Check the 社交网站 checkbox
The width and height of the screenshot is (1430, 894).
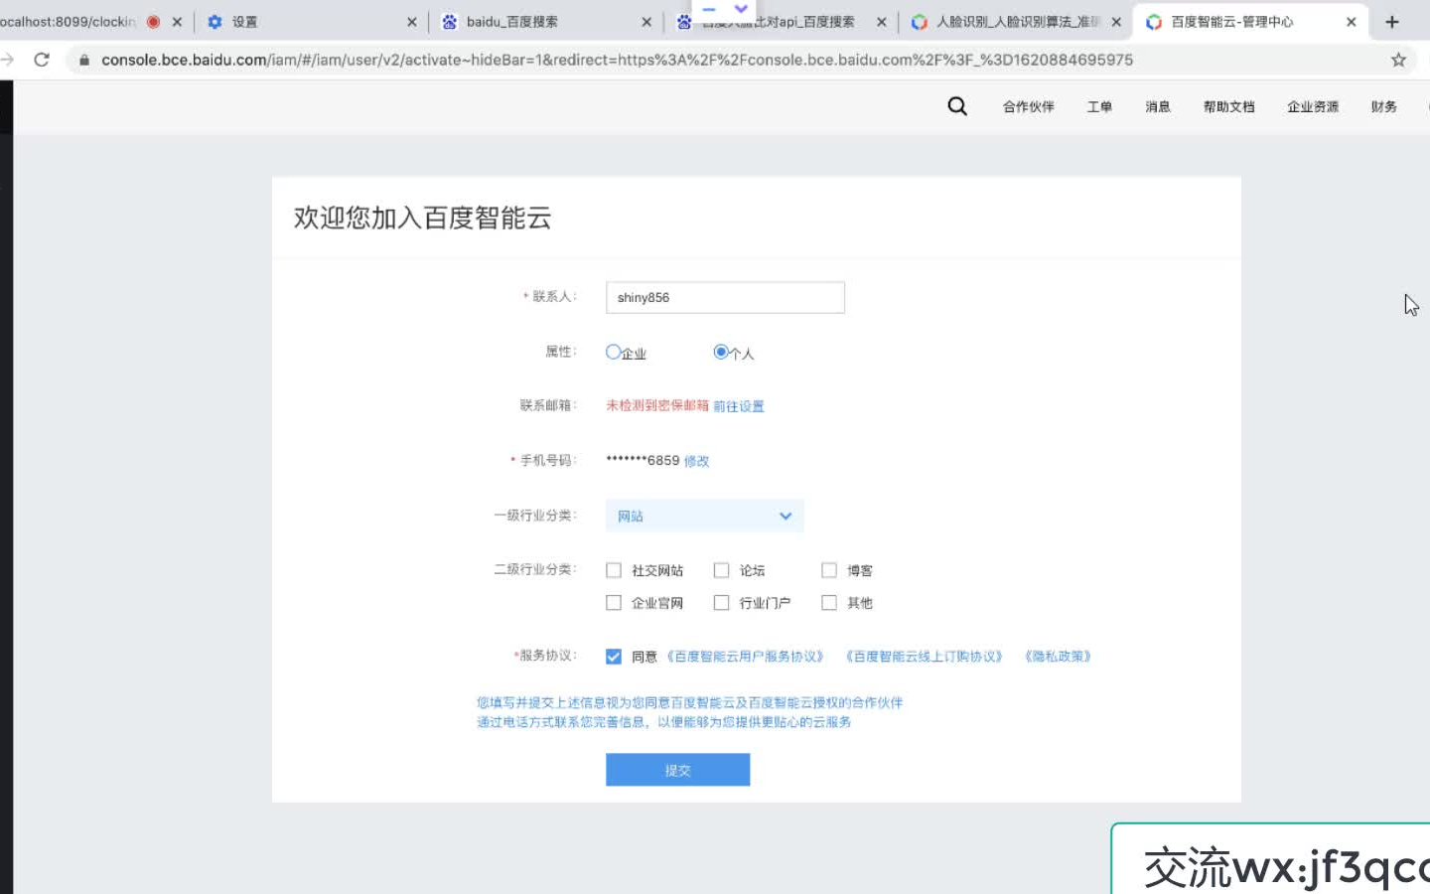(x=614, y=570)
